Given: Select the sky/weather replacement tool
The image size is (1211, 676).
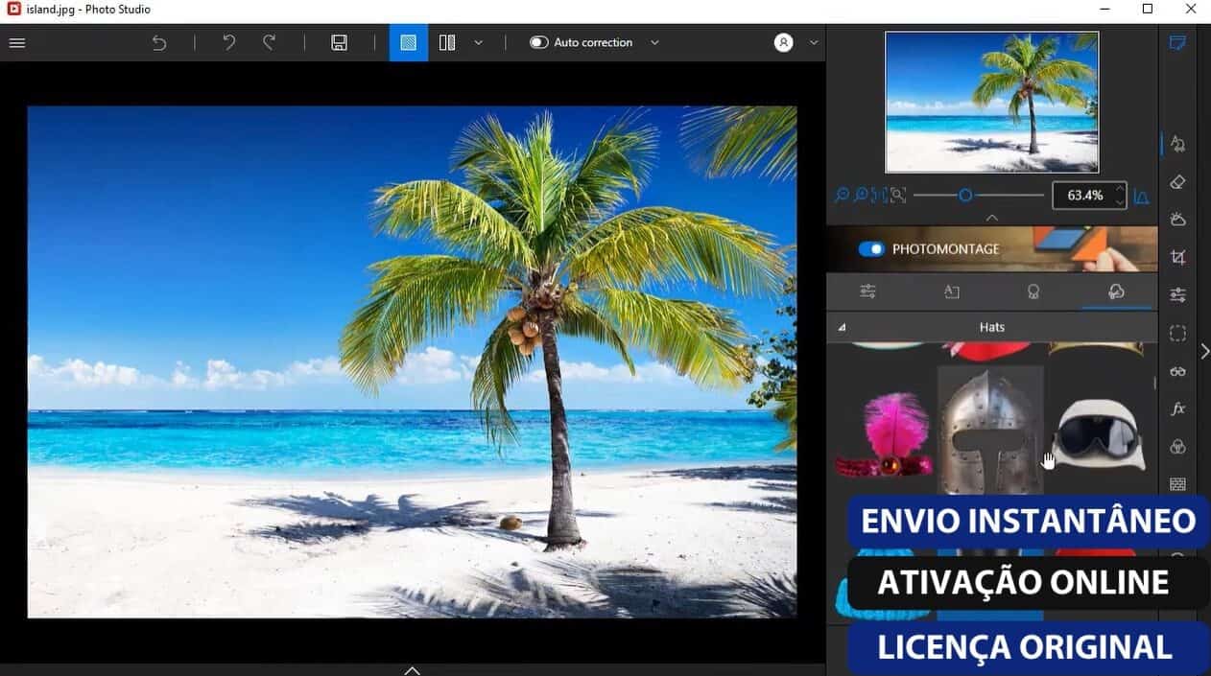Looking at the screenshot, I should coord(1178,220).
